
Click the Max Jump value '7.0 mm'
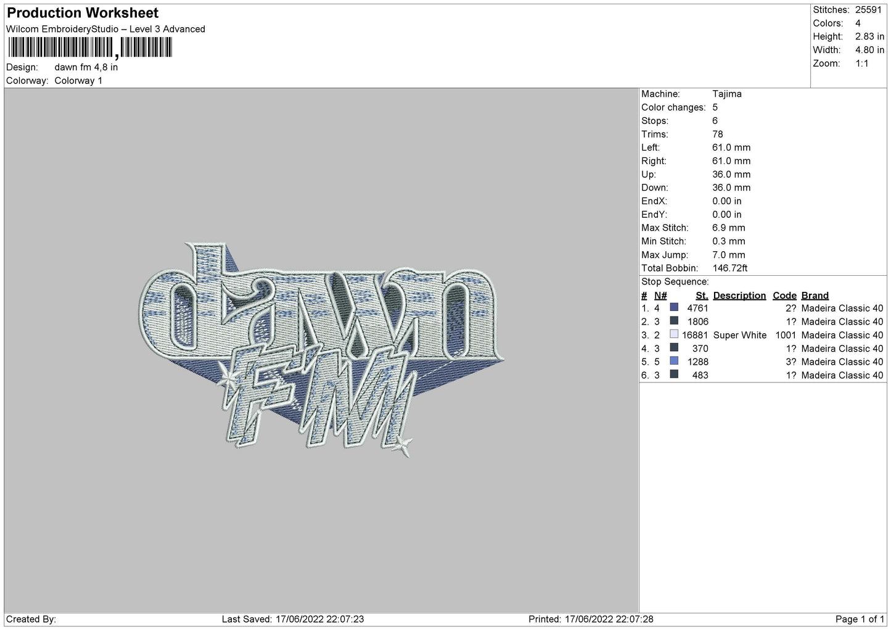pyautogui.click(x=729, y=255)
